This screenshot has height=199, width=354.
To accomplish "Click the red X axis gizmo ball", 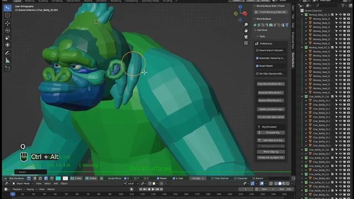I will click(x=245, y=13).
